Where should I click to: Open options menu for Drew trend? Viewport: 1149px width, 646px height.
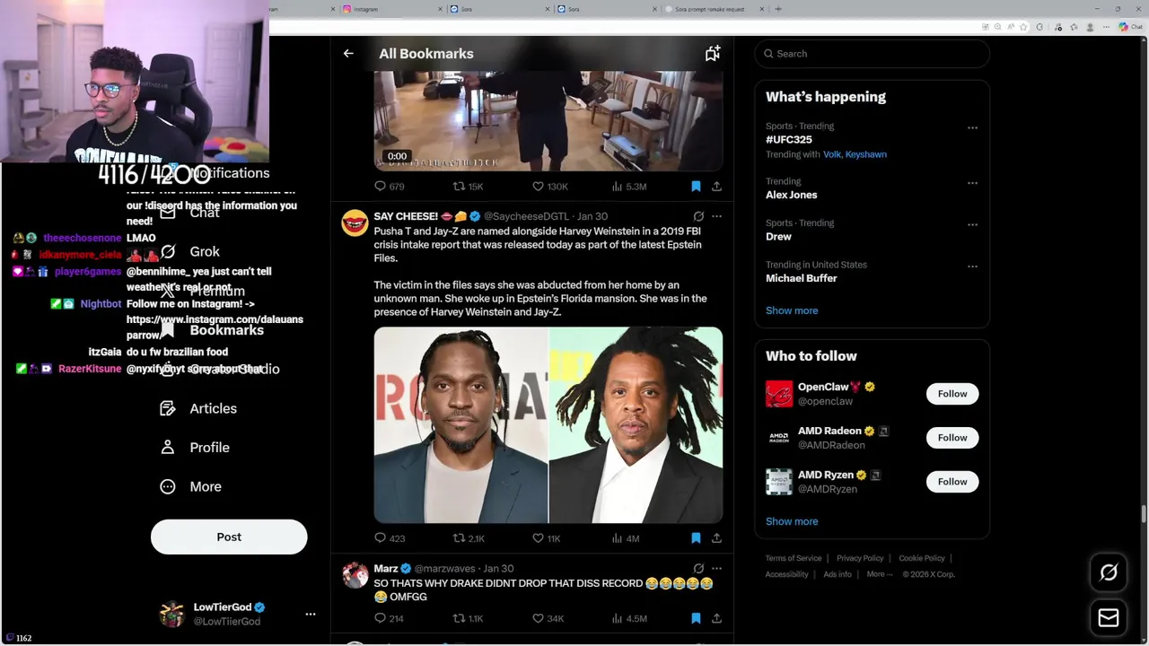click(972, 224)
